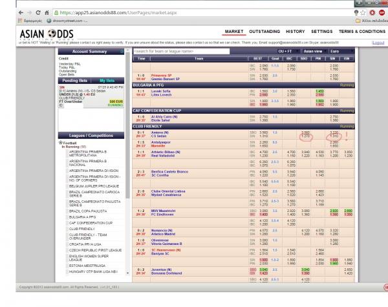
Task: Click the Juventus (N) team name
Action: click(162, 270)
